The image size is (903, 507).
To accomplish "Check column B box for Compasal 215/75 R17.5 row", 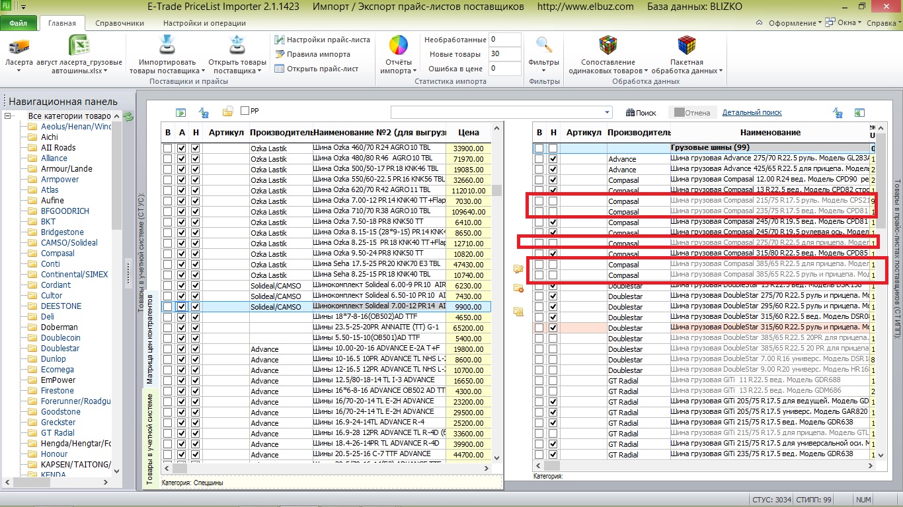I will pos(539,201).
